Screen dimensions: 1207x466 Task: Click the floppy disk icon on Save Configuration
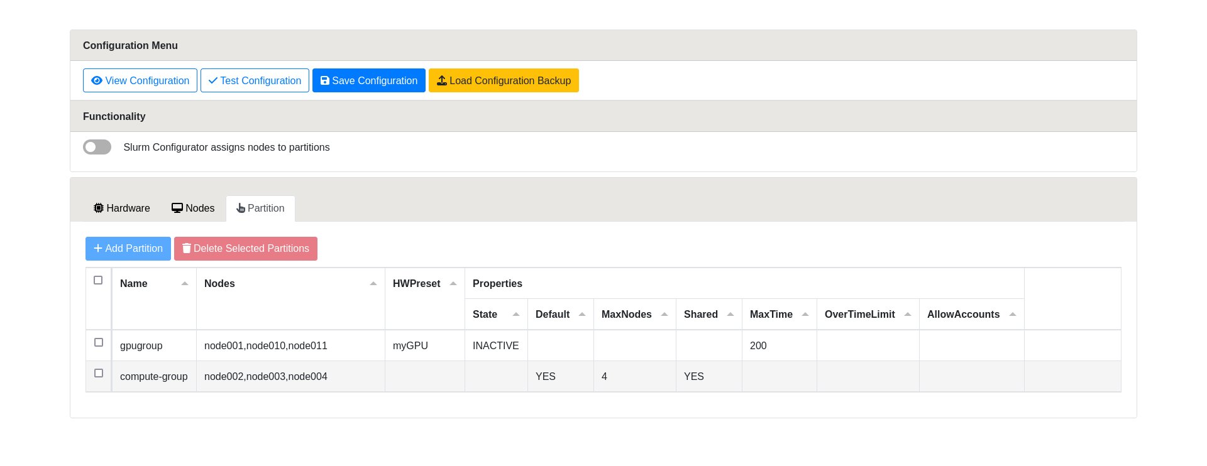point(325,80)
